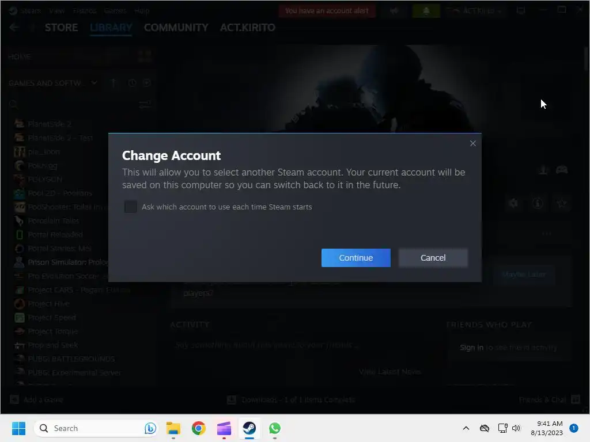Select Polus.gg in the game list
The image size is (590, 442).
point(43,165)
